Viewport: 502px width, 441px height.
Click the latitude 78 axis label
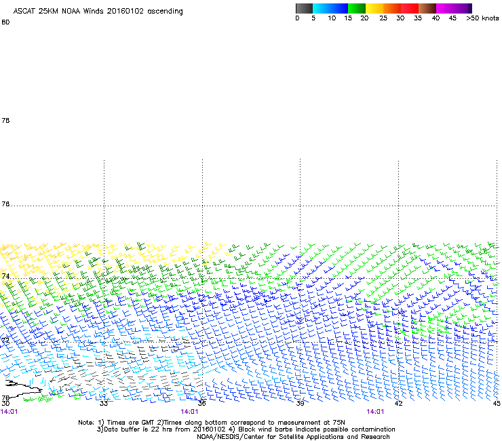[5, 120]
